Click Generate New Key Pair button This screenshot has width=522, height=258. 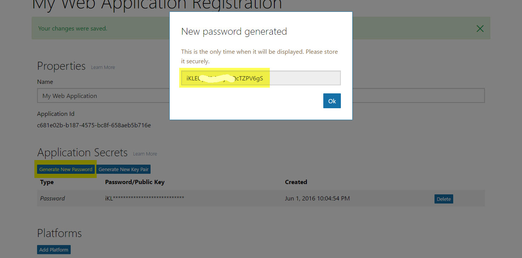123,169
